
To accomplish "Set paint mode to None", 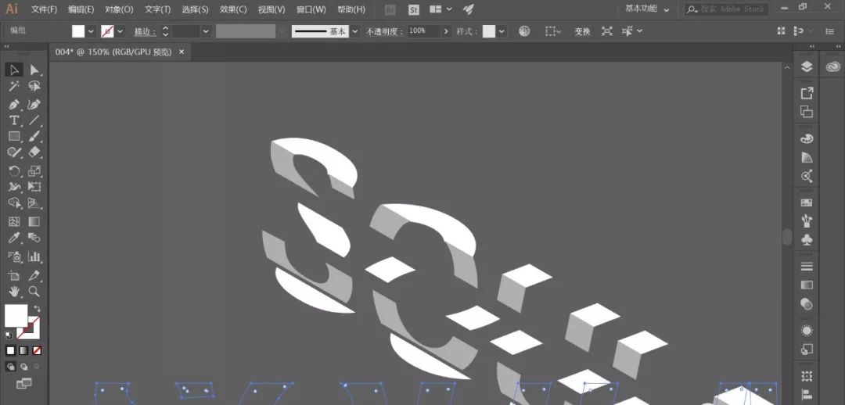I will click(x=37, y=350).
